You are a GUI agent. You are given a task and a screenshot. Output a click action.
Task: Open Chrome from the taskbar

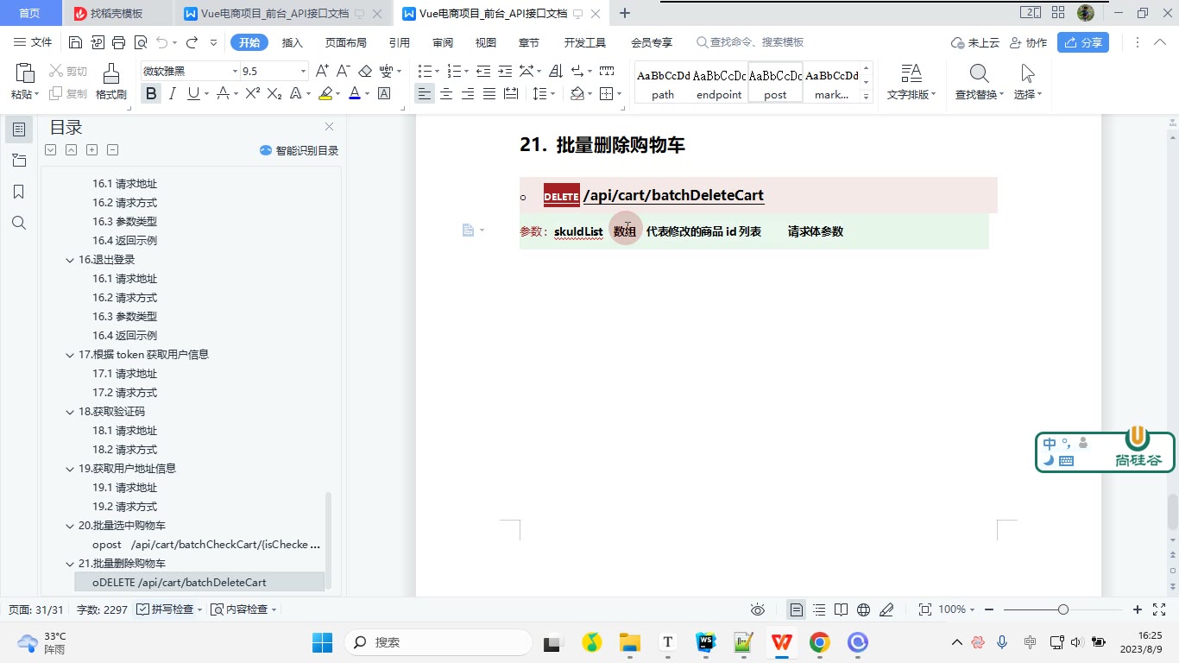pyautogui.click(x=819, y=642)
